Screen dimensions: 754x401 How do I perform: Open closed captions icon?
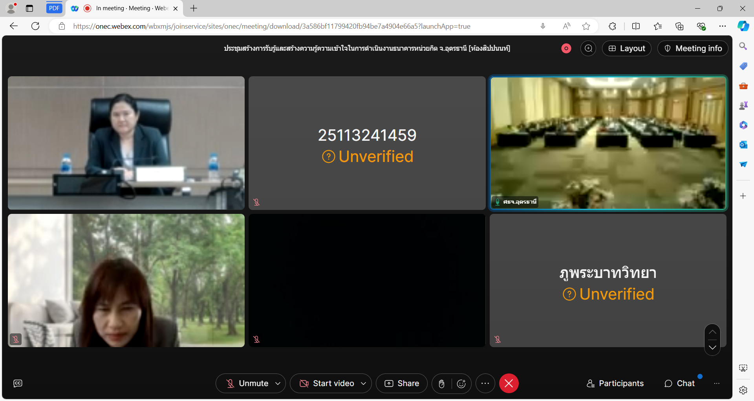click(18, 384)
